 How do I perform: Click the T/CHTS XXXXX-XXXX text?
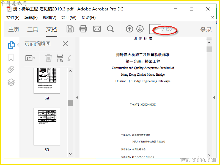pos(143,105)
